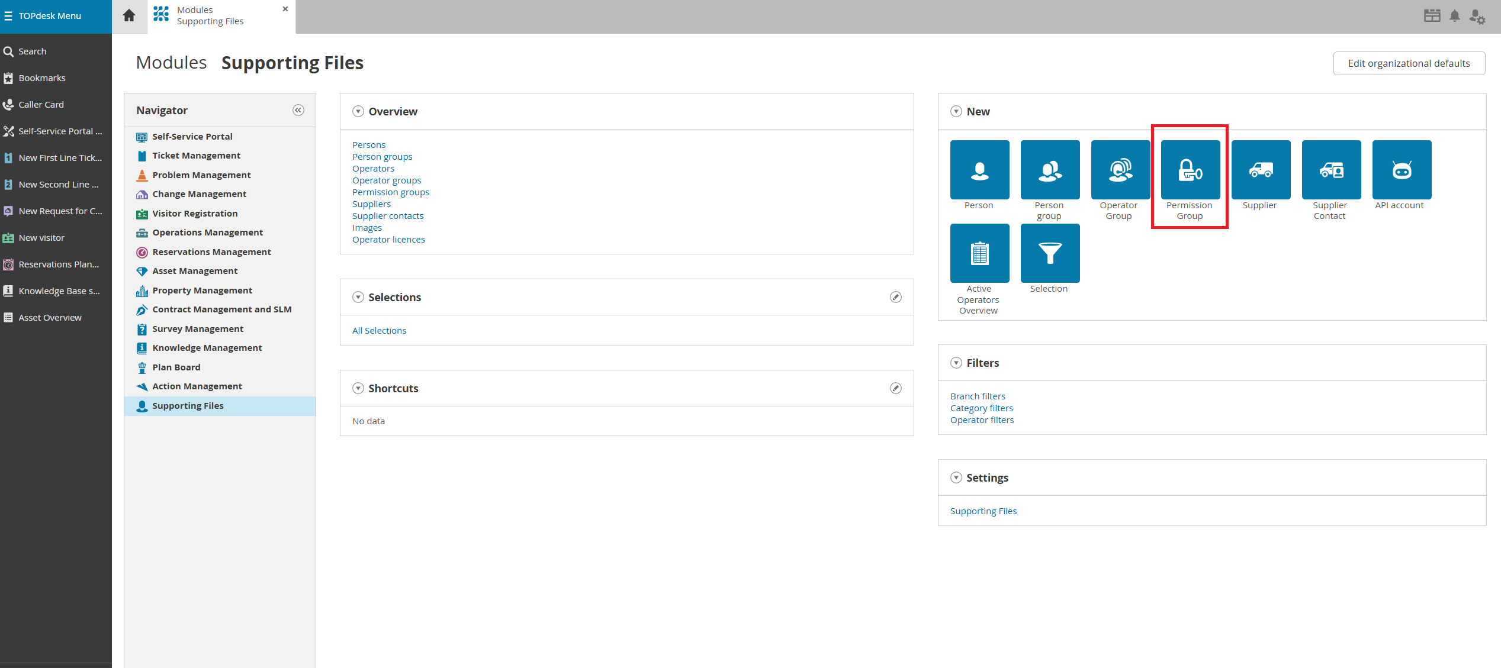Click Edit organizational defaults button
This screenshot has height=668, width=1501.
click(x=1409, y=63)
